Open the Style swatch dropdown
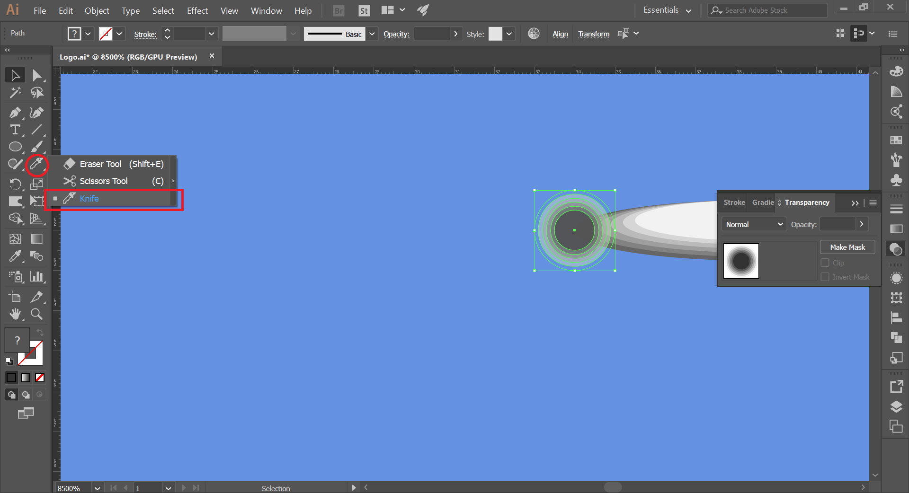The height and width of the screenshot is (493, 909). [509, 34]
